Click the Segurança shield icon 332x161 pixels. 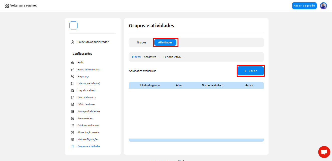(73, 77)
